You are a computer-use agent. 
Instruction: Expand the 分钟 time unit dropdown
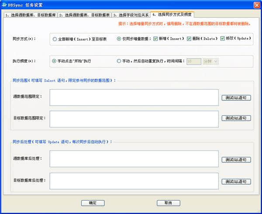[x=210, y=61]
